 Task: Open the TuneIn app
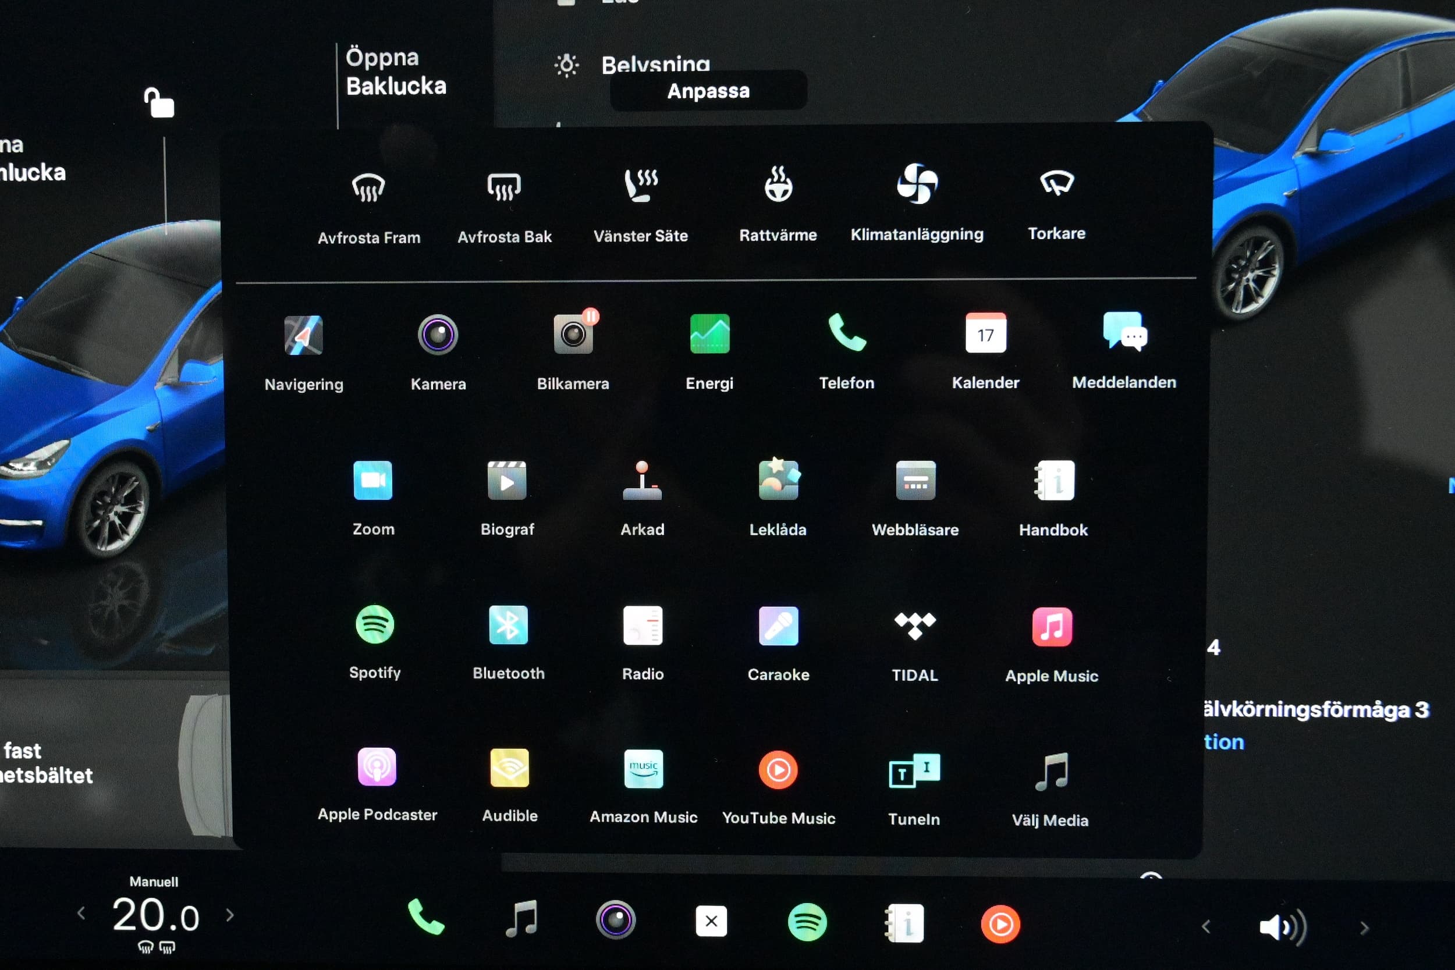point(914,790)
